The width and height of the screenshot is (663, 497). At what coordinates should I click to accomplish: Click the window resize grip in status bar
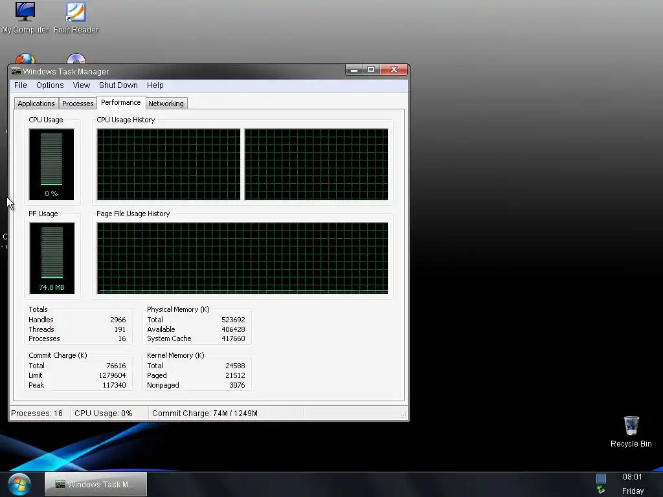click(403, 415)
